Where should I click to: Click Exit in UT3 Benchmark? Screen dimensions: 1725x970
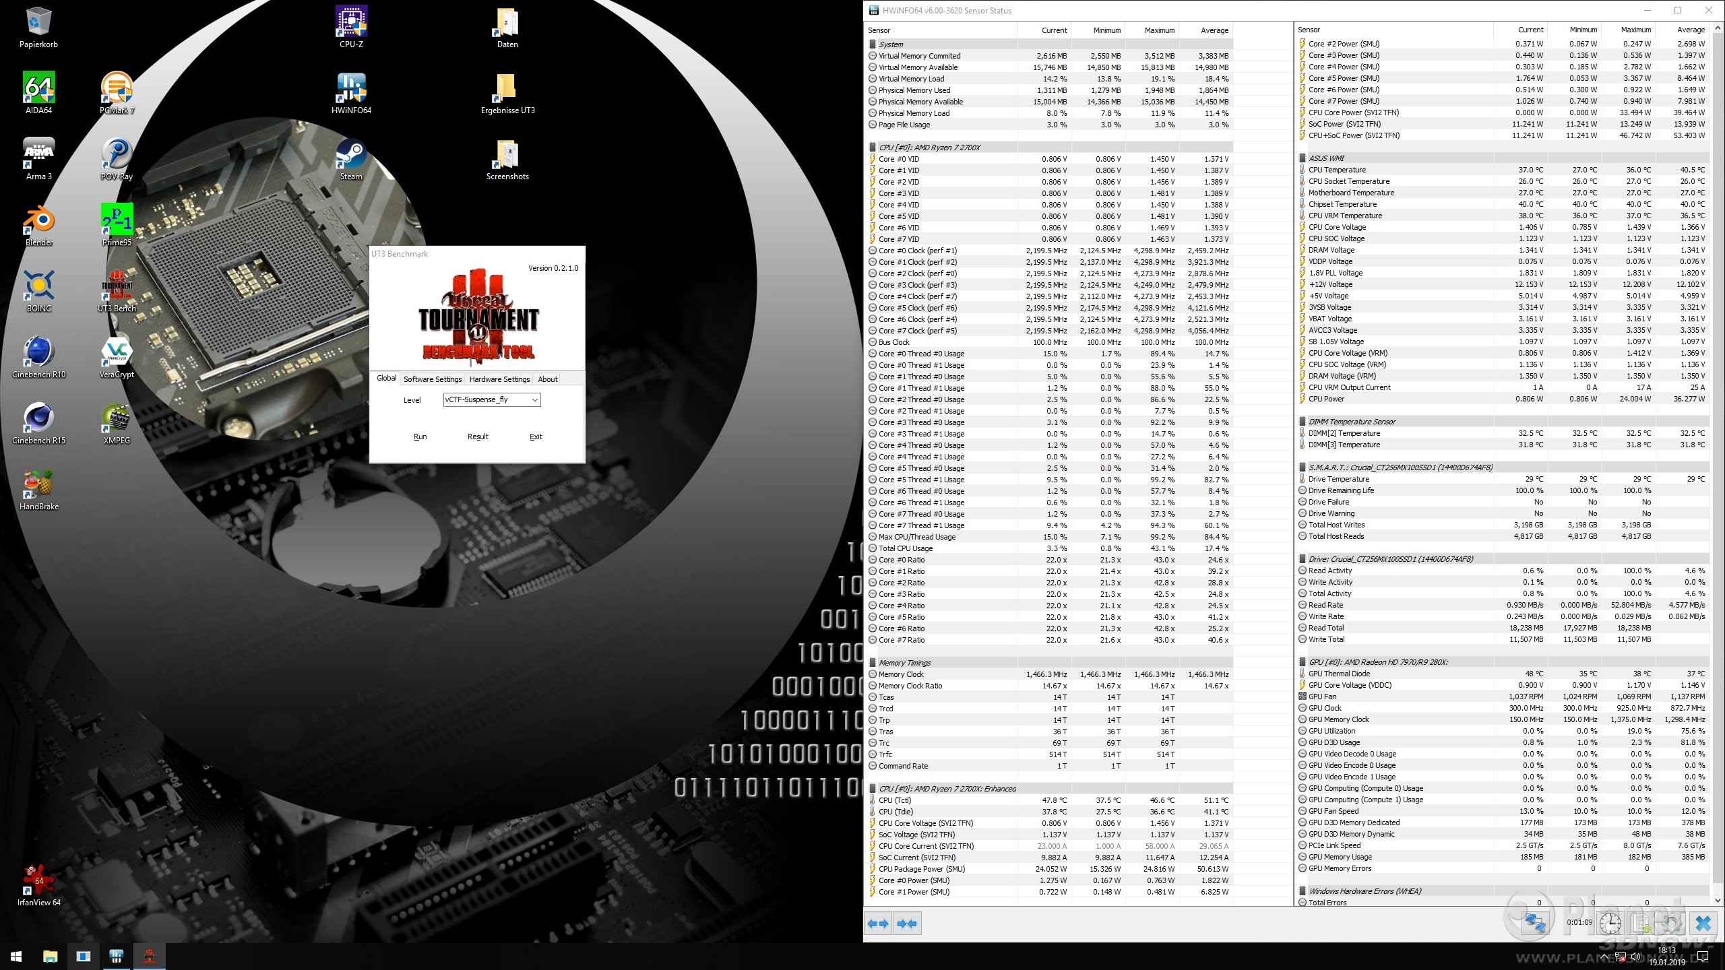[536, 437]
